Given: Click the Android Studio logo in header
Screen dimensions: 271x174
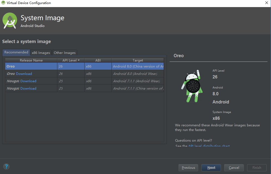Looking at the screenshot, I should [x=10, y=21].
